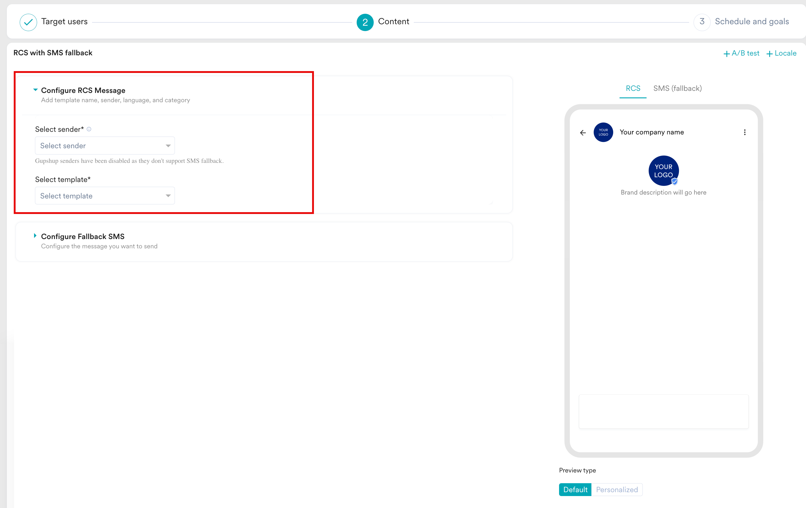Click the back arrow in phone preview
Screen dimensions: 806x508
point(583,133)
